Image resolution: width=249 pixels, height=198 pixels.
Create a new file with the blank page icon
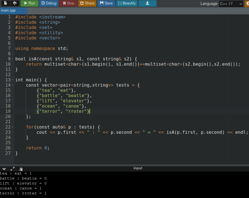(x=6, y=3)
